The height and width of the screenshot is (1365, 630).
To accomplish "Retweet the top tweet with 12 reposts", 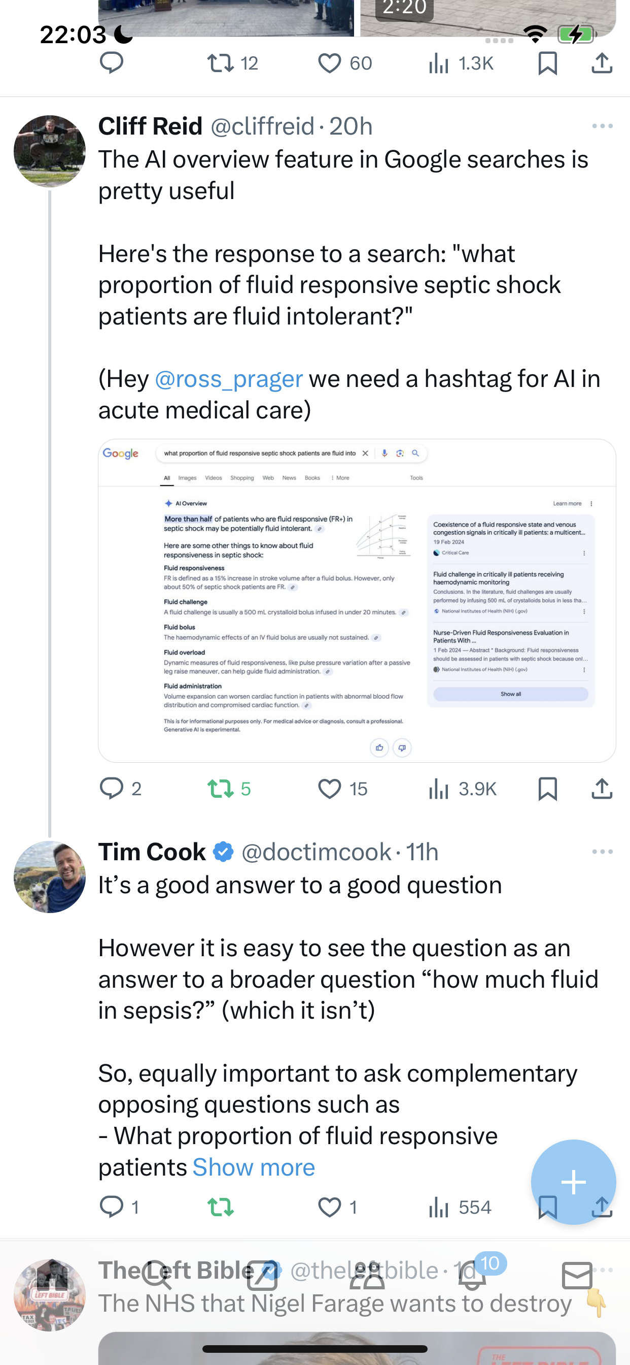I will pos(220,63).
